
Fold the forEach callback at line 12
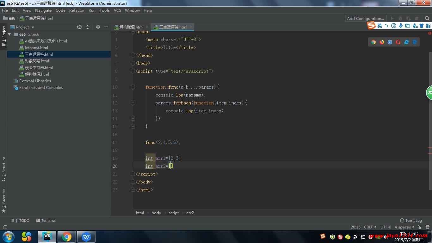tap(133, 103)
